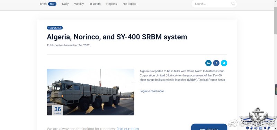Open the Briefs menu item
The image size is (277, 130).
point(43,4)
